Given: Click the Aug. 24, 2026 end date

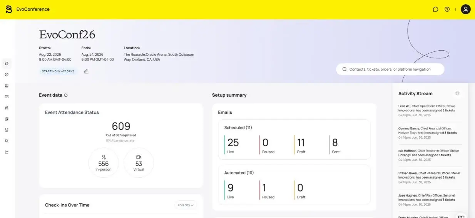Looking at the screenshot, I should (x=92, y=54).
